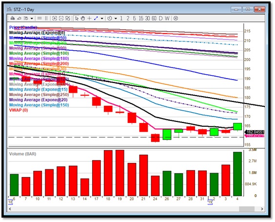Set the 15 minute interval
275x222 pixels.
point(141,18)
